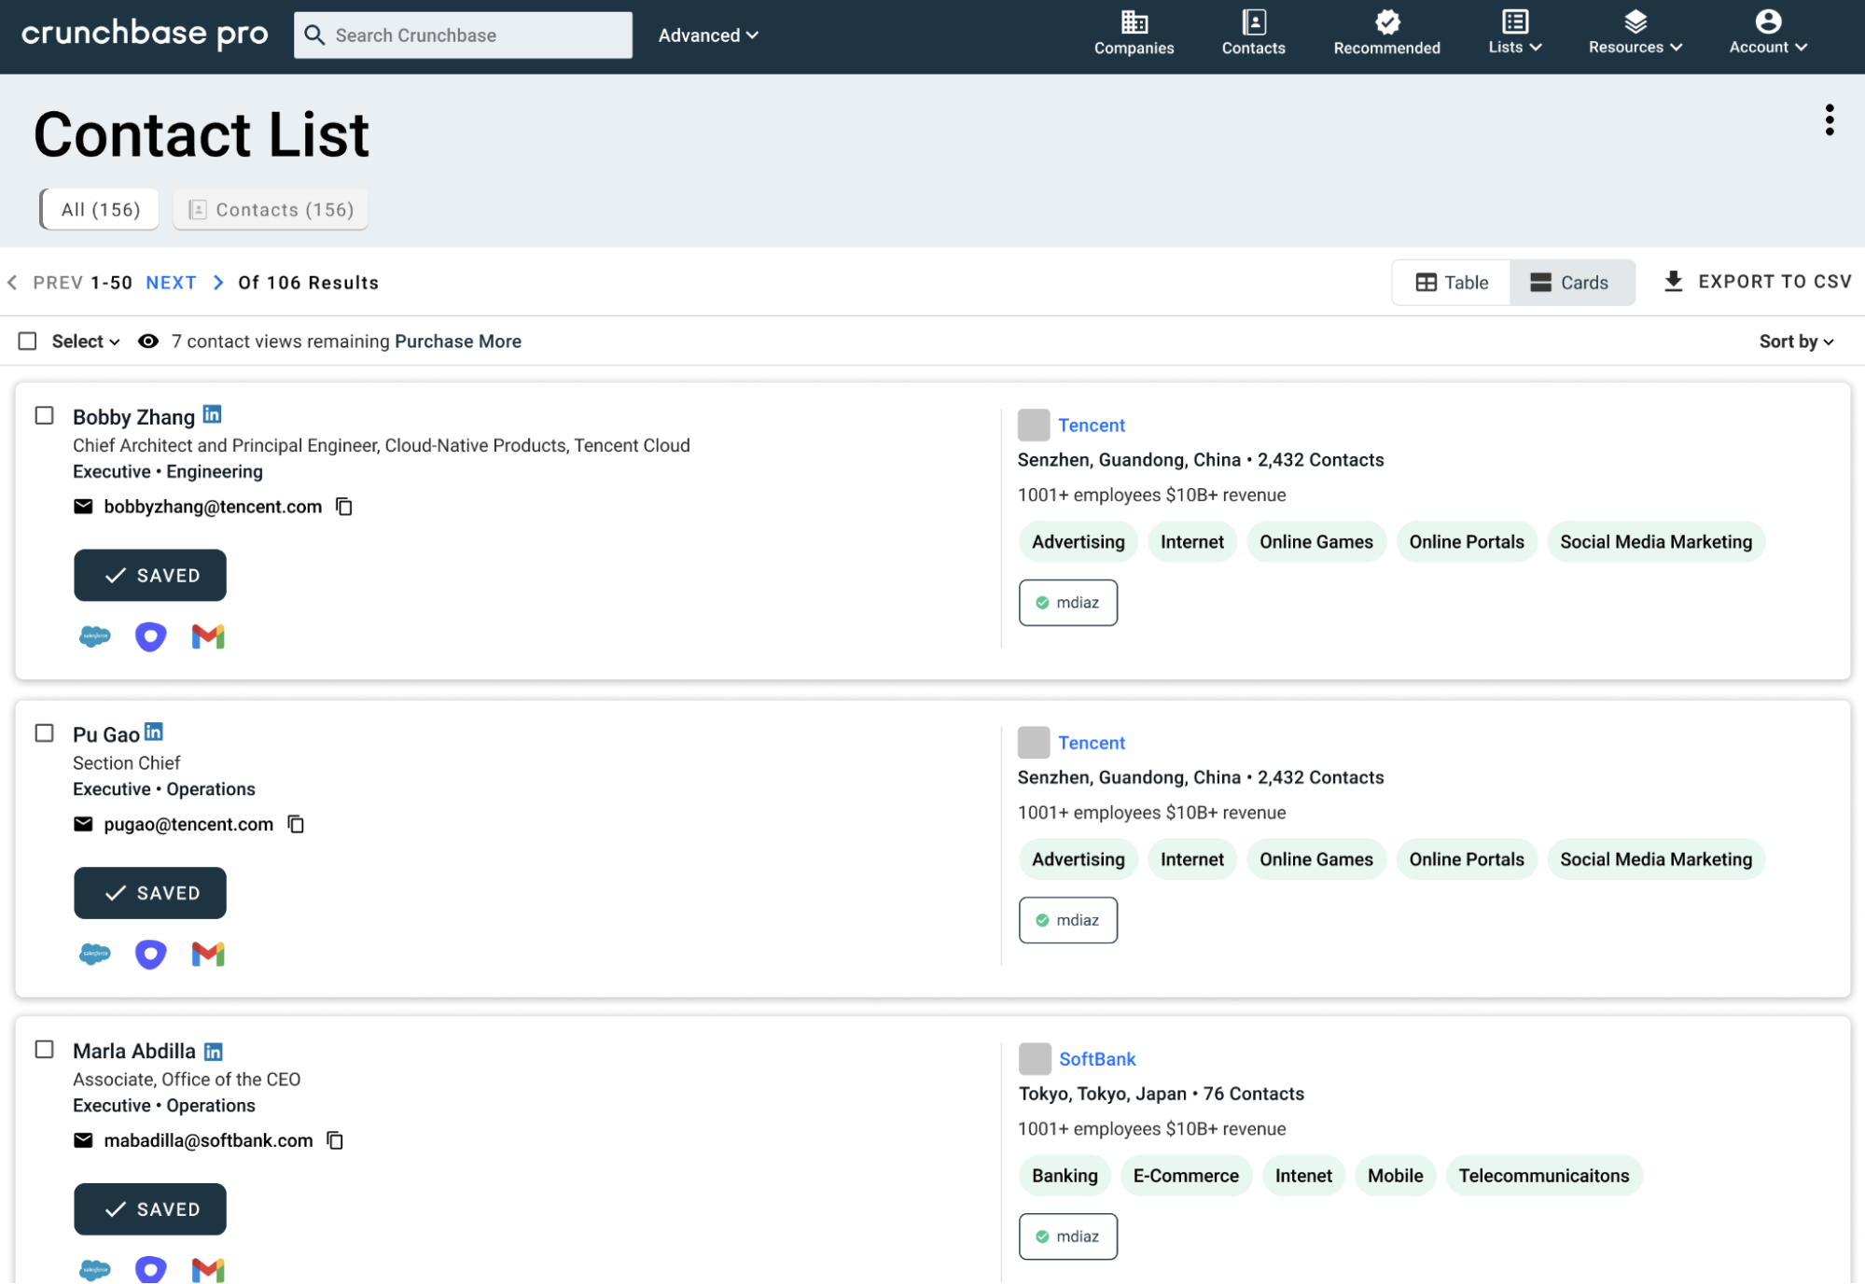The height and width of the screenshot is (1284, 1865).
Task: Click SoftBank company logo placeholder
Action: 1034,1059
